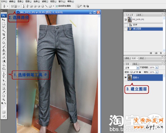Open the blend mode dropdown
Viewport: 166px width, 133px height.
(x=132, y=68)
